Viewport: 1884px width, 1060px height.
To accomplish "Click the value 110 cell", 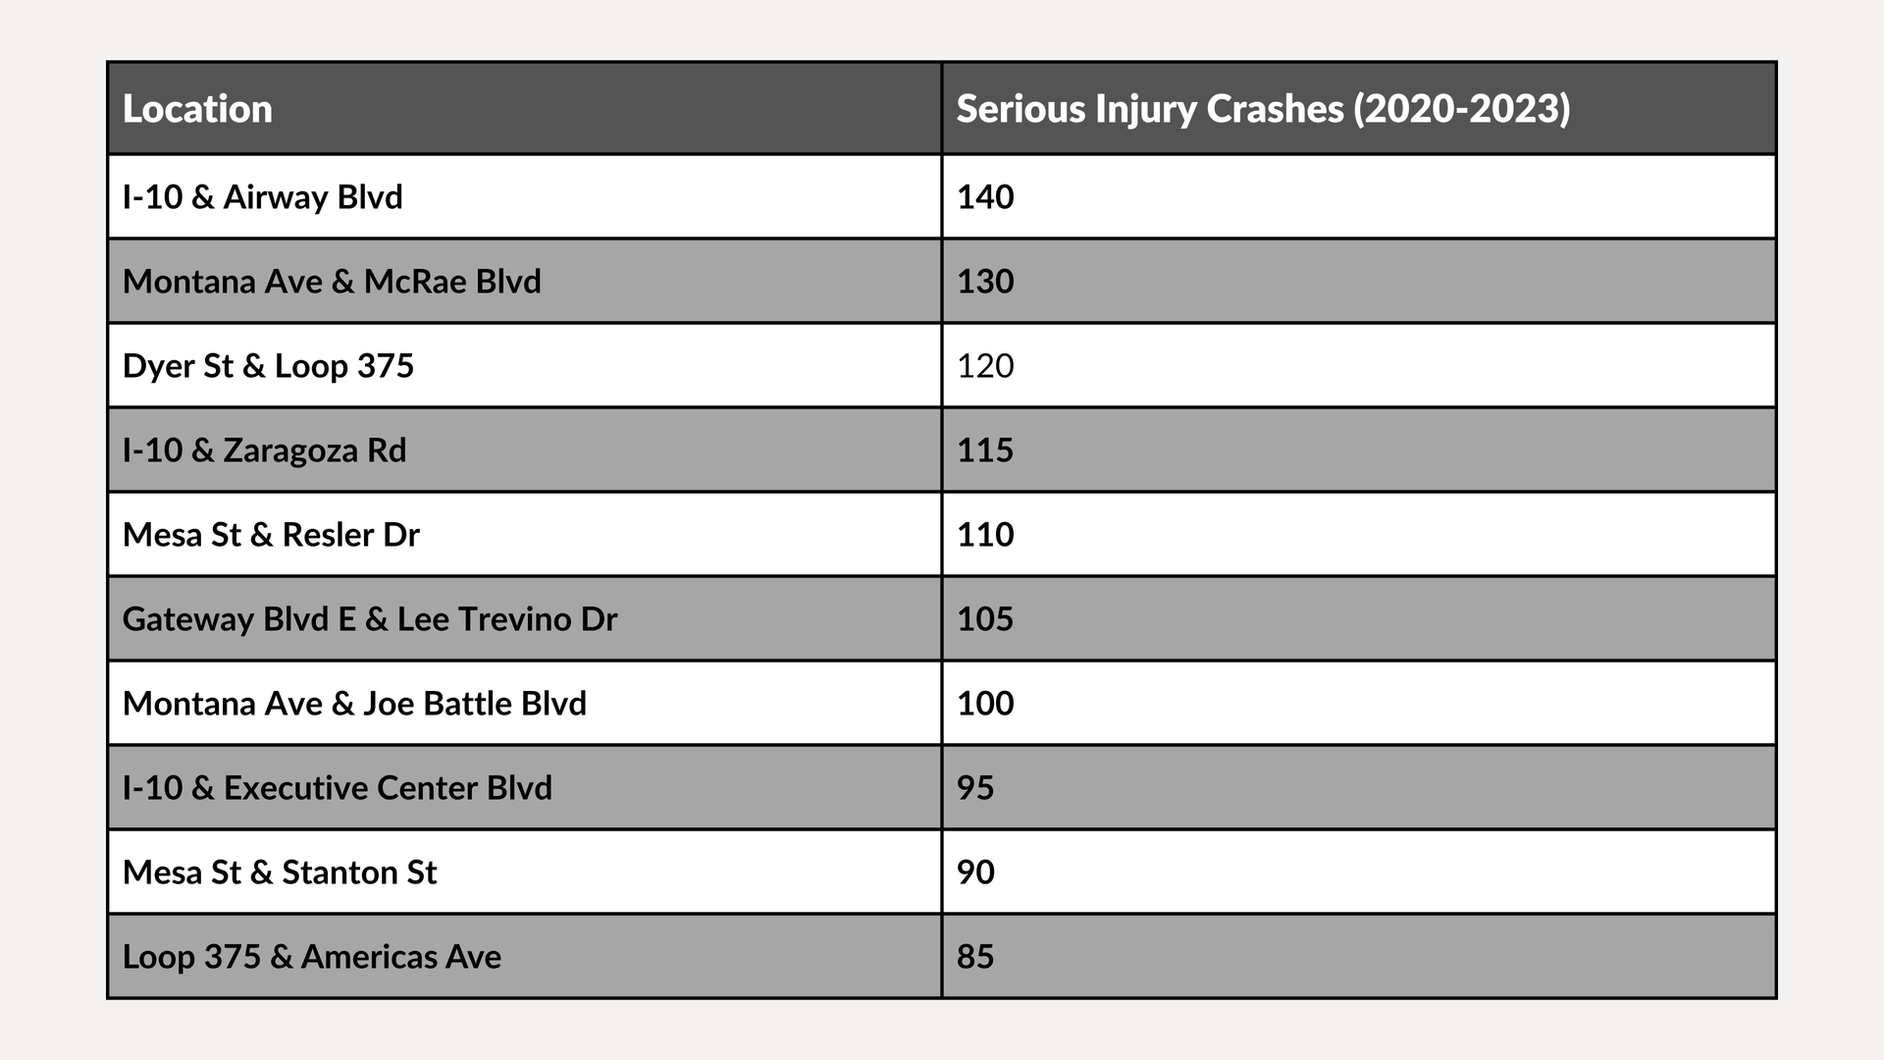I will (x=1359, y=534).
